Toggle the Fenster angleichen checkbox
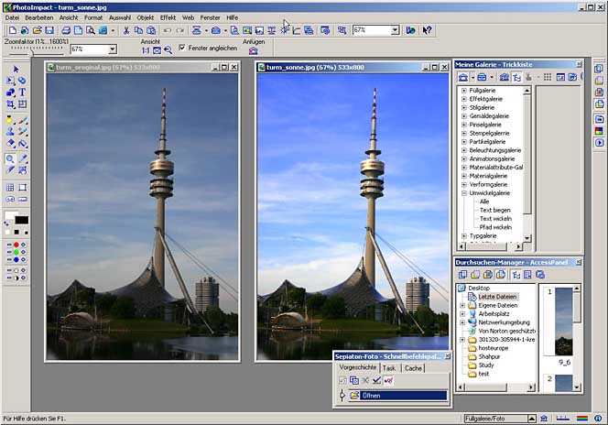 [181, 48]
